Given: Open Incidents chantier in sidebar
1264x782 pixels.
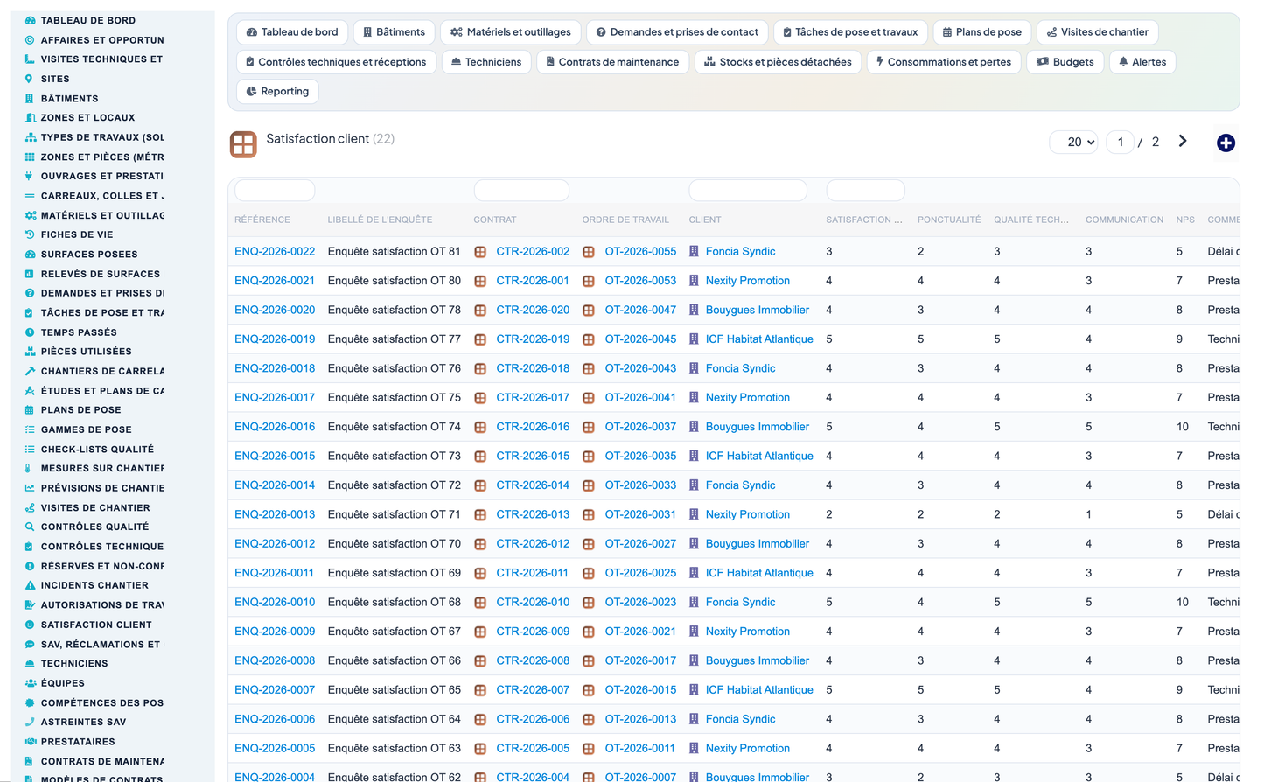Looking at the screenshot, I should click(x=94, y=585).
